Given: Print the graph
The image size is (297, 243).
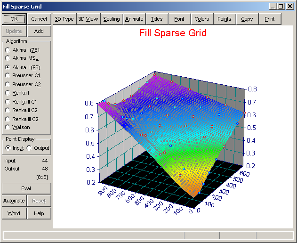Looking at the screenshot, I should pos(270,19).
